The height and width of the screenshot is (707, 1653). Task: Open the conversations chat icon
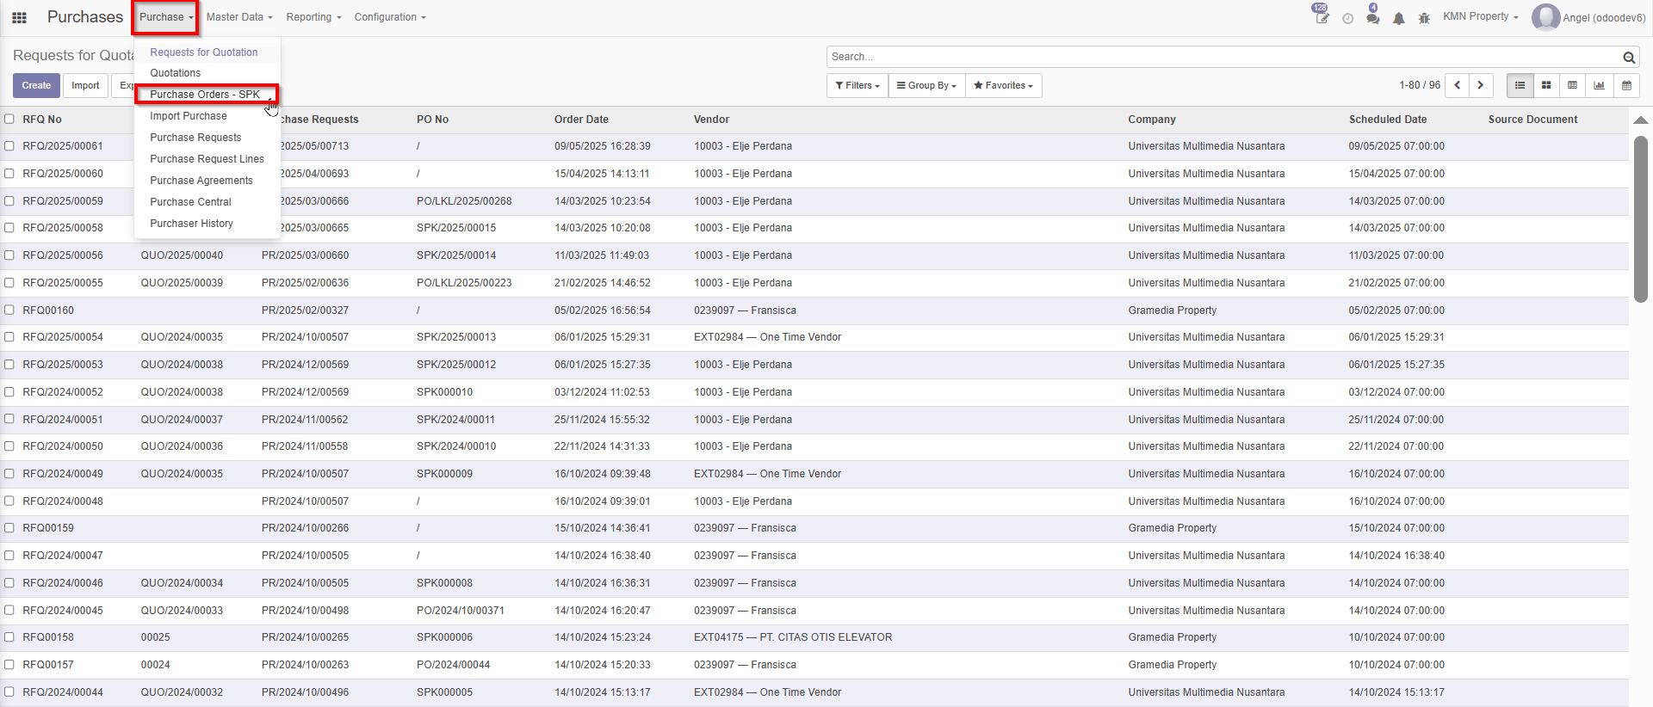point(1372,17)
